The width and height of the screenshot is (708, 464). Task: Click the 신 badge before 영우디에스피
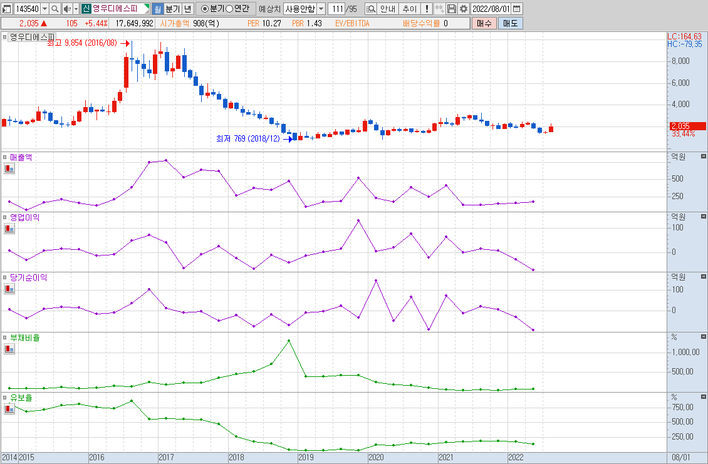86,9
